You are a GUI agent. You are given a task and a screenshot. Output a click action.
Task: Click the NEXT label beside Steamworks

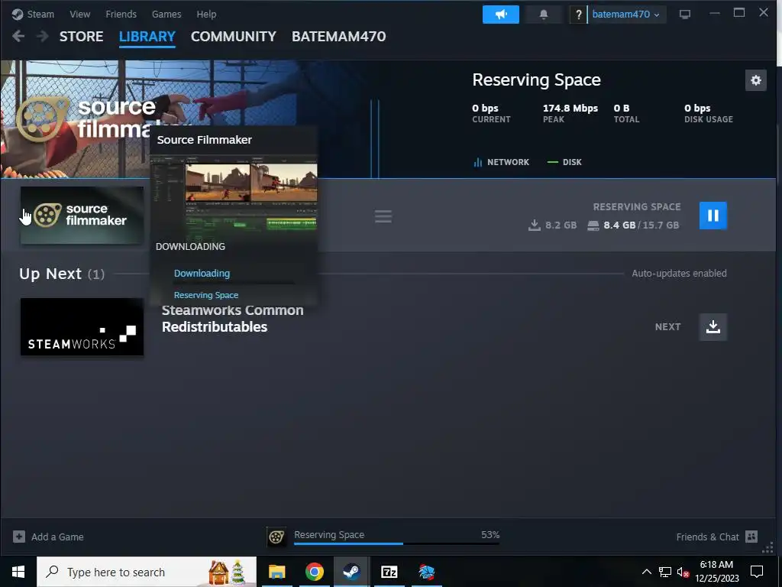pos(667,327)
